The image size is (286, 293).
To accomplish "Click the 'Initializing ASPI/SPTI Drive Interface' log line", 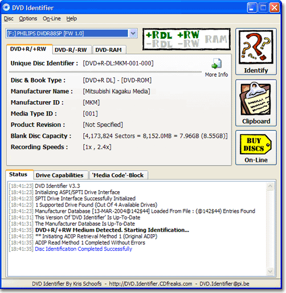I will pos(77,192).
